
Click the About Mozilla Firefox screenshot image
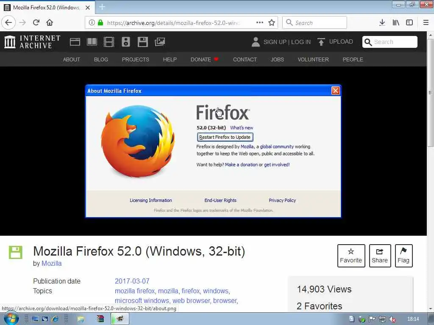(213, 151)
